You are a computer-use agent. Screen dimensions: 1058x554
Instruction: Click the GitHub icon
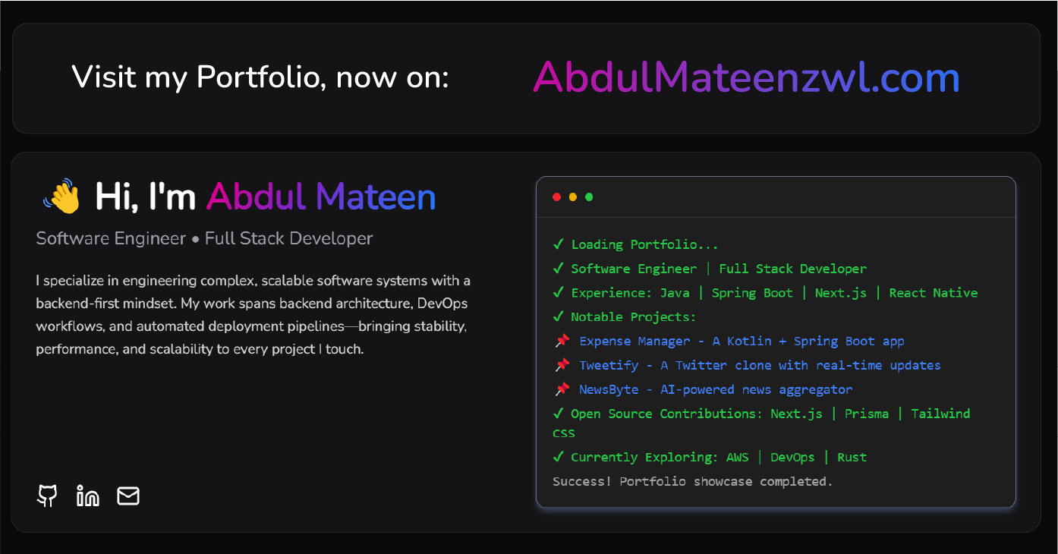pyautogui.click(x=46, y=496)
